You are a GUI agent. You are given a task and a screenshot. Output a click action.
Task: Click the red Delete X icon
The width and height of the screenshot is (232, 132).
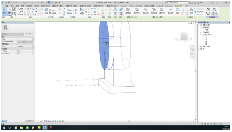tap(98, 15)
